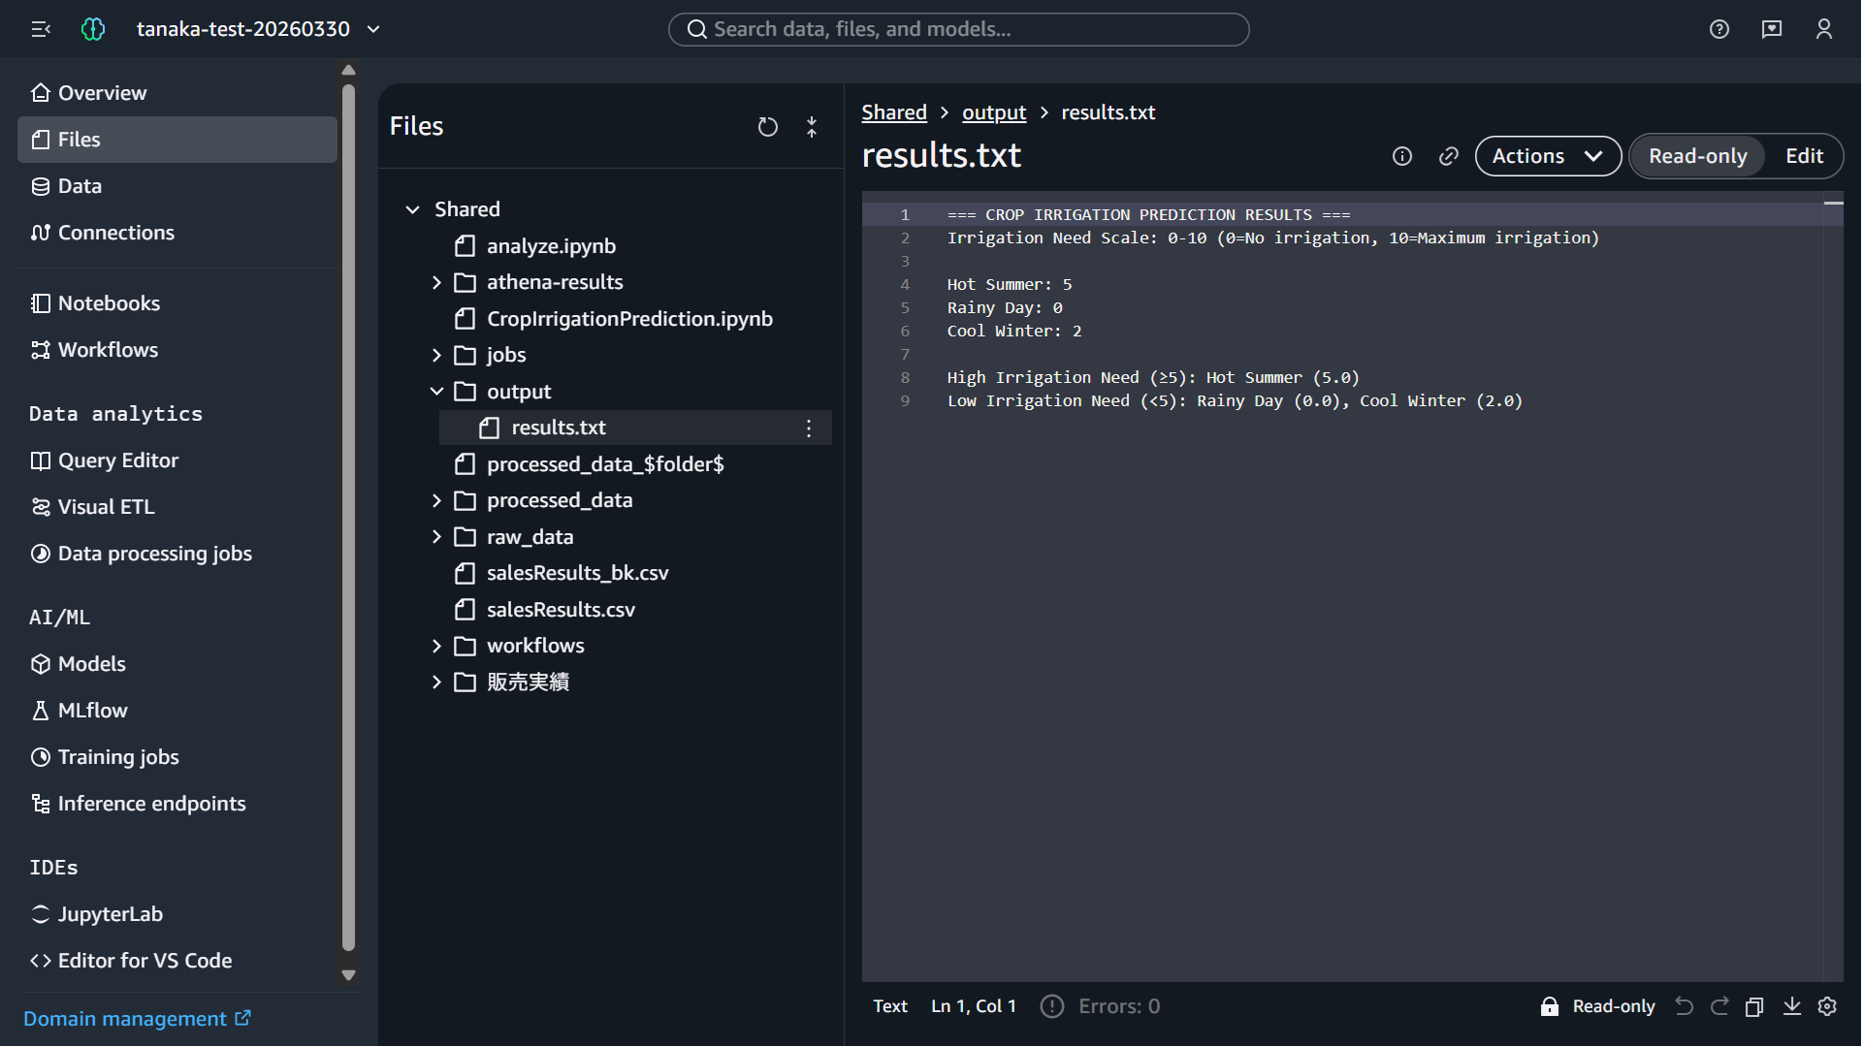Viewport: 1862px width, 1047px height.
Task: Collapse the side navigation menu icon
Action: click(x=41, y=29)
